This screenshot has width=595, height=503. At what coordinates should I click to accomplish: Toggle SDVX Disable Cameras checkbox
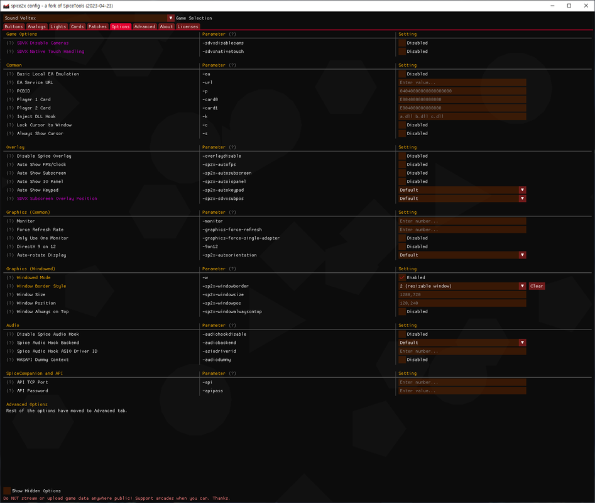tap(402, 43)
